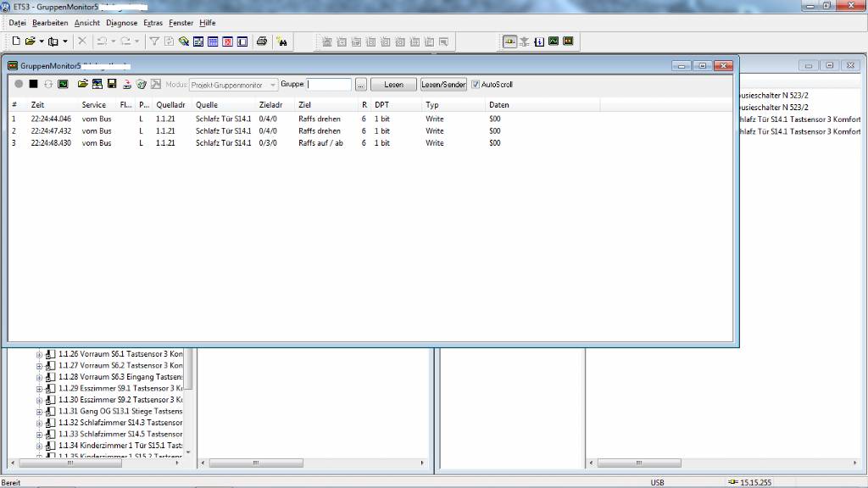Expand tree node 1.1.29 Esszimmer S9.1
Image resolution: width=868 pixels, height=488 pixels.
[39, 389]
